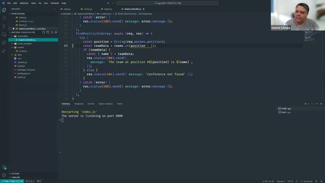Screen dimensions: 325x183
Task: Open the Manage gear icon
Action: 4,175
